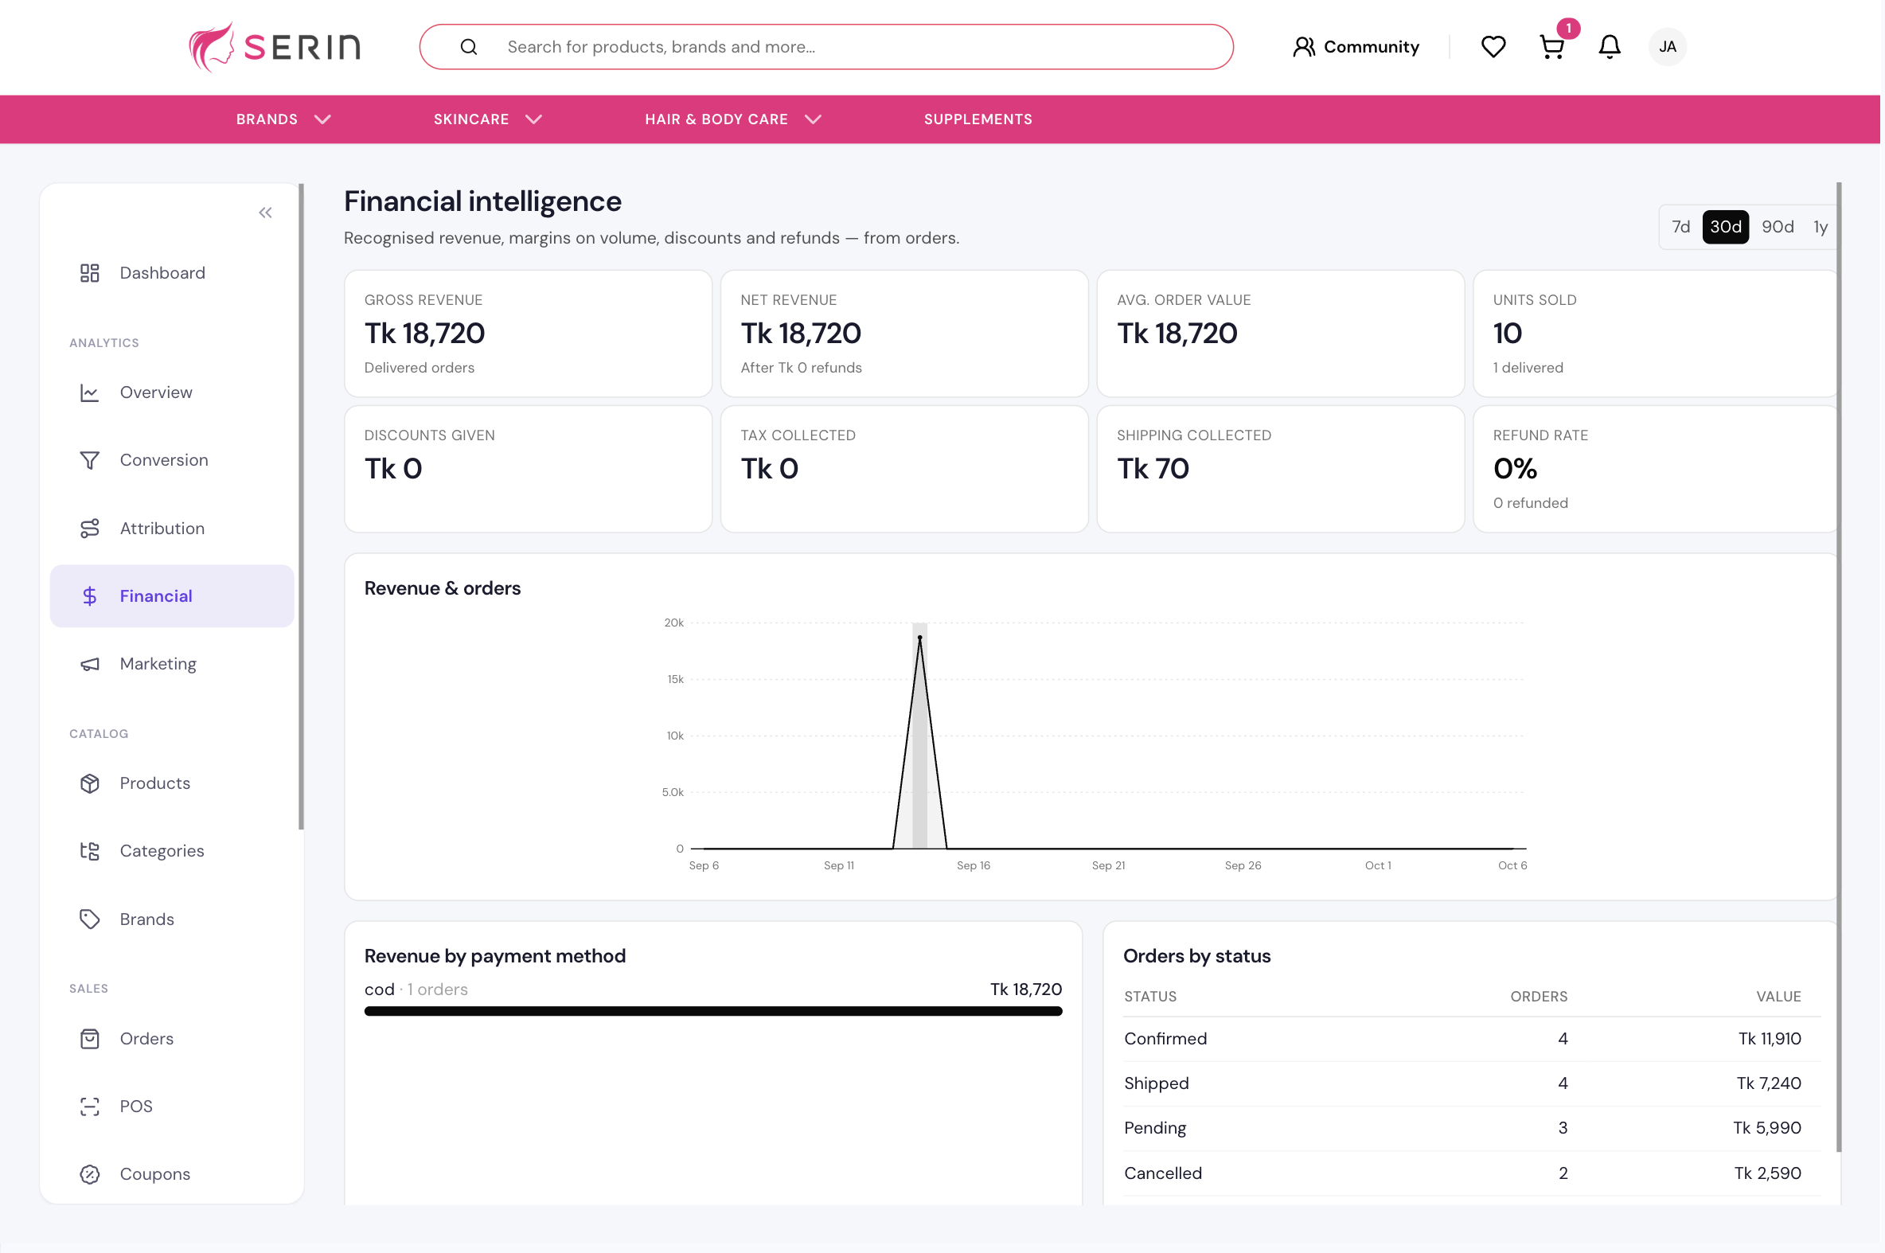The image size is (1885, 1253).
Task: Click the search magnifier icon
Action: pyautogui.click(x=469, y=47)
